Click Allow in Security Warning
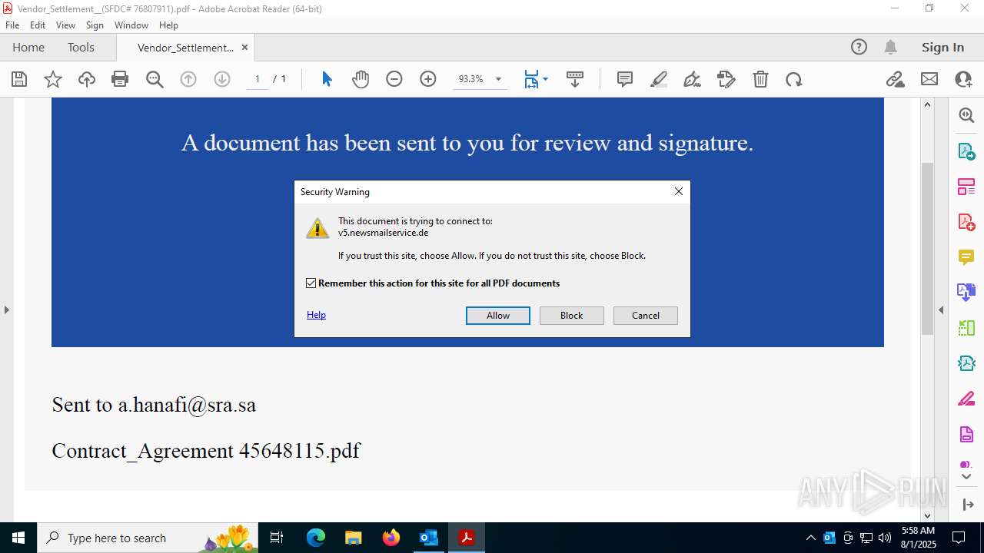984x553 pixels. point(498,316)
